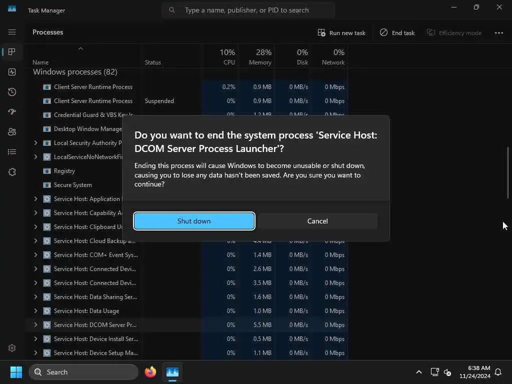Confirm with the Shut down button

[x=194, y=221]
